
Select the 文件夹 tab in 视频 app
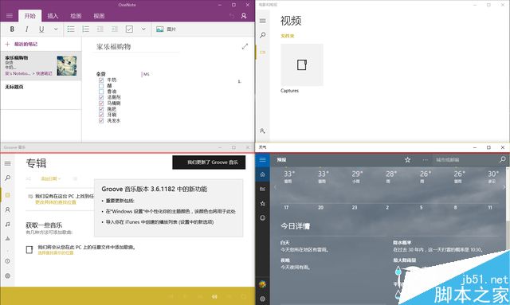(x=288, y=36)
